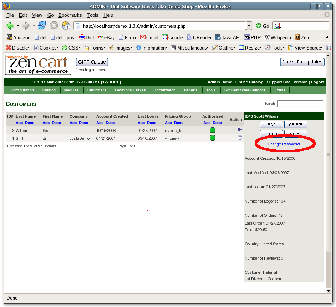
Task: Open the Outline toolbar dropdown
Action: point(224,48)
